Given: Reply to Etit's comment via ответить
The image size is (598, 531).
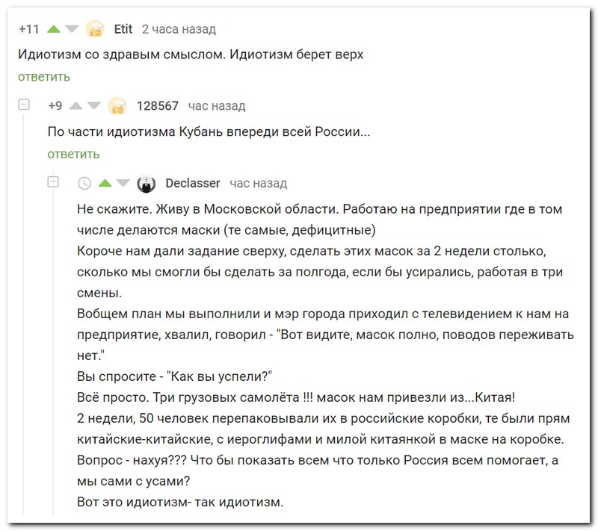Looking at the screenshot, I should pyautogui.click(x=44, y=77).
